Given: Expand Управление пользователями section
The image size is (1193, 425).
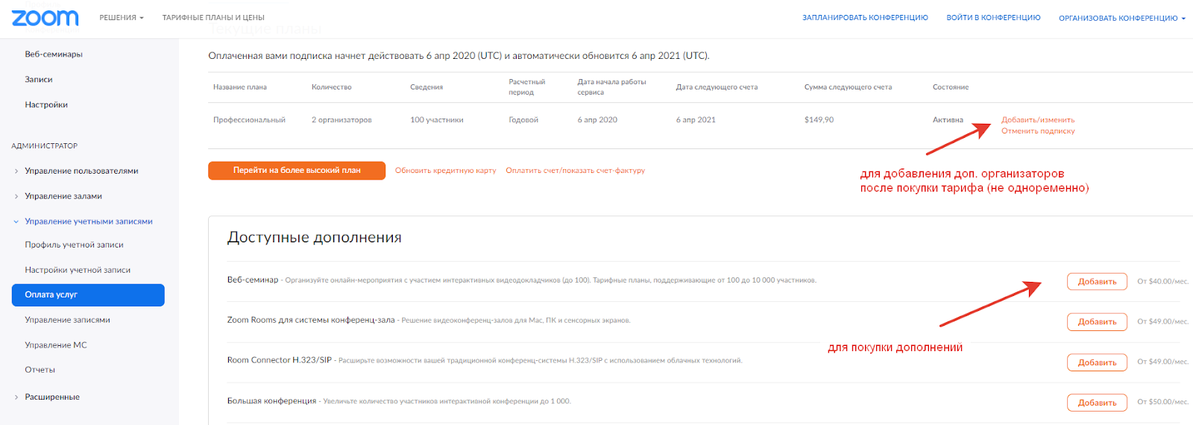Looking at the screenshot, I should pos(81,171).
